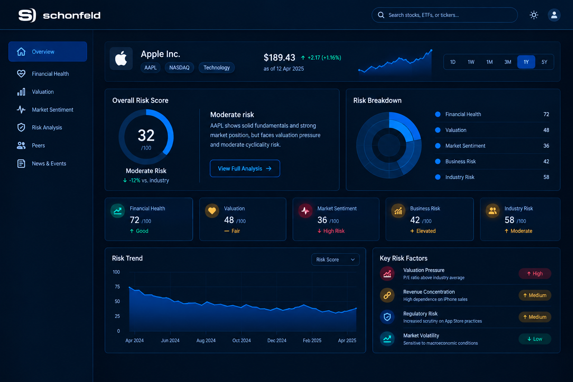Click the Business Risk legend row value 42
This screenshot has width=573, height=382.
coord(546,162)
